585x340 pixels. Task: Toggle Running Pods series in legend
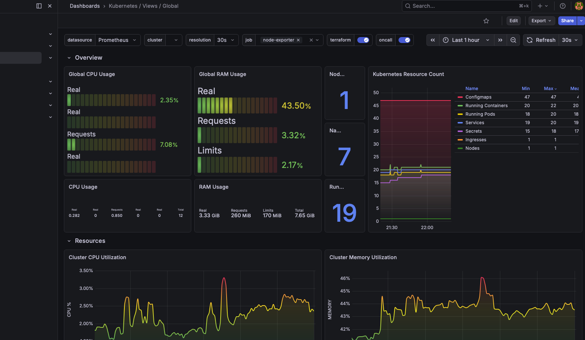click(480, 114)
